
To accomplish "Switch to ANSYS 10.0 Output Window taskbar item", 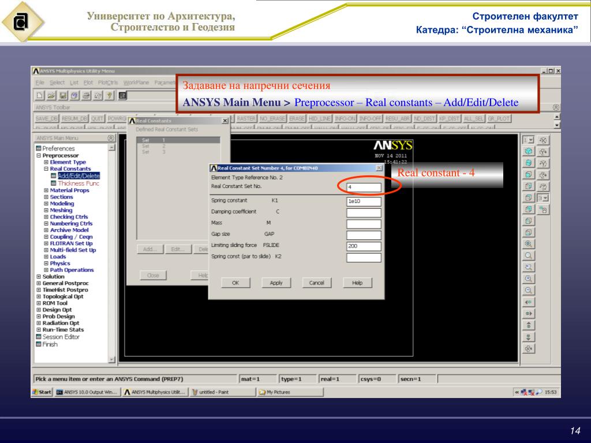I will click(x=88, y=392).
